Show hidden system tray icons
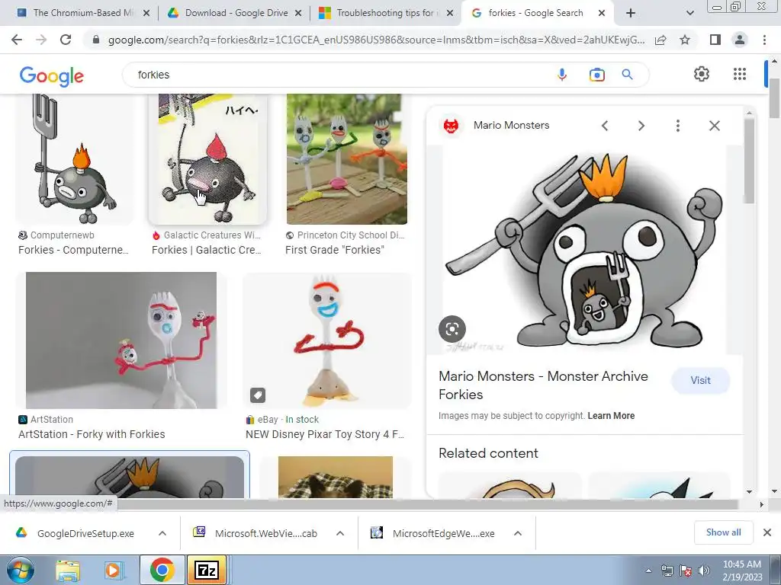This screenshot has width=781, height=585. coord(648,571)
